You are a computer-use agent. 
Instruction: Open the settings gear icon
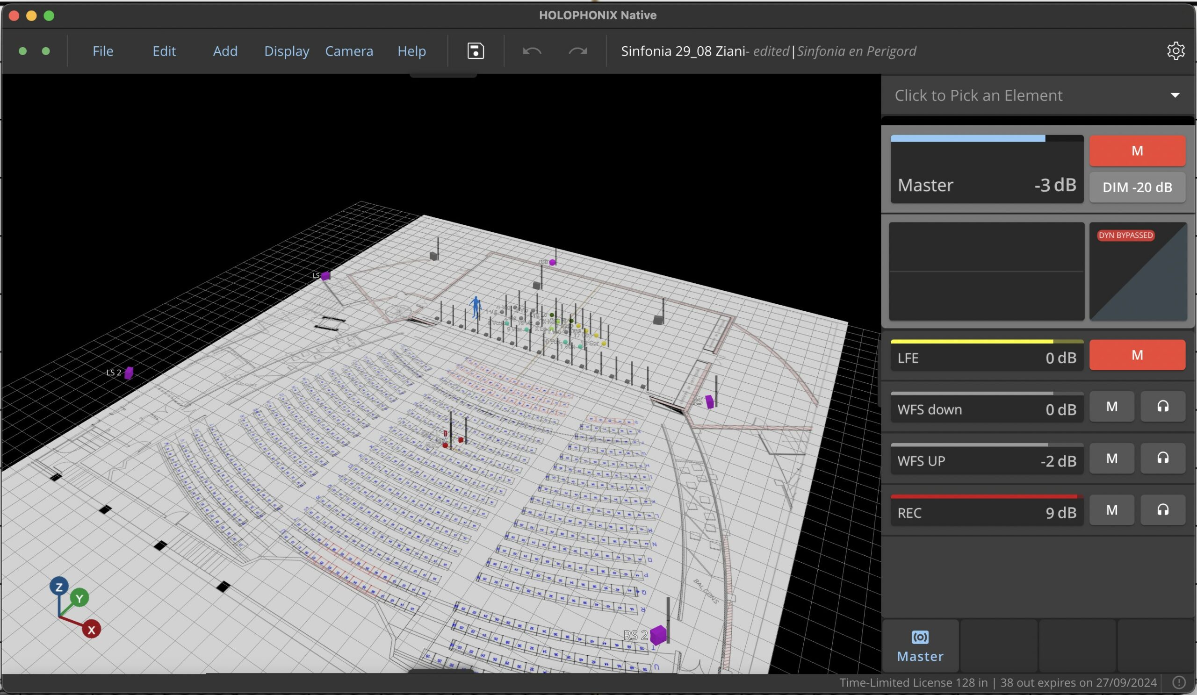coord(1175,51)
